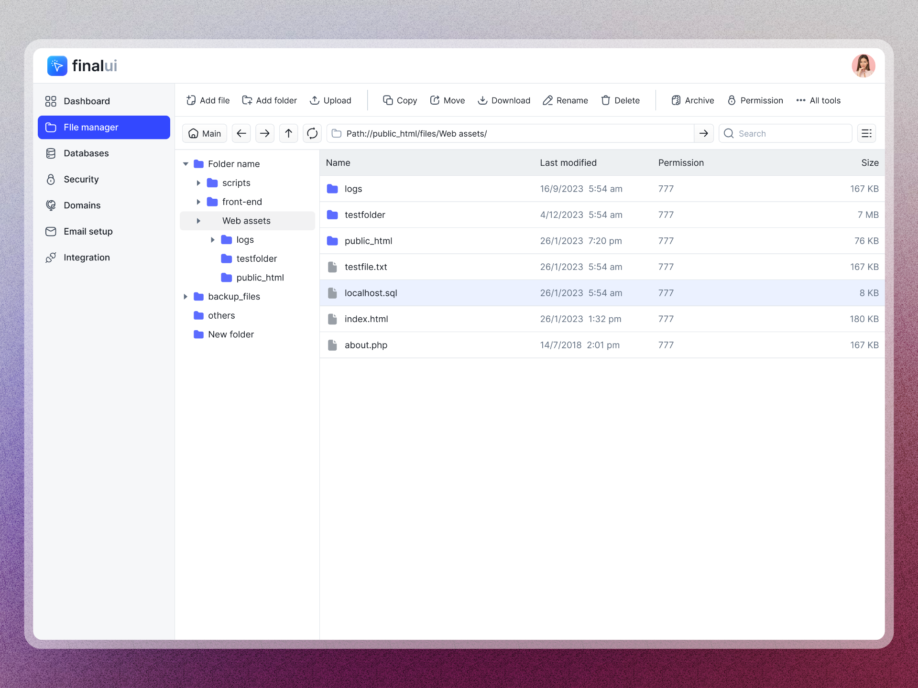Expand the logs folder under Web assets
The height and width of the screenshot is (688, 918).
[x=213, y=239]
